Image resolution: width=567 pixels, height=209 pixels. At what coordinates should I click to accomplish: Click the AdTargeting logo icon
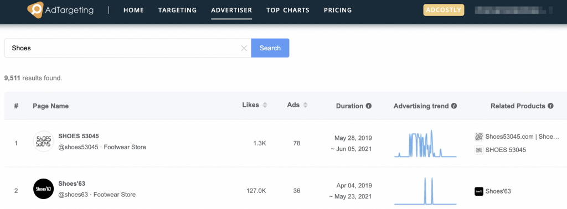(35, 10)
